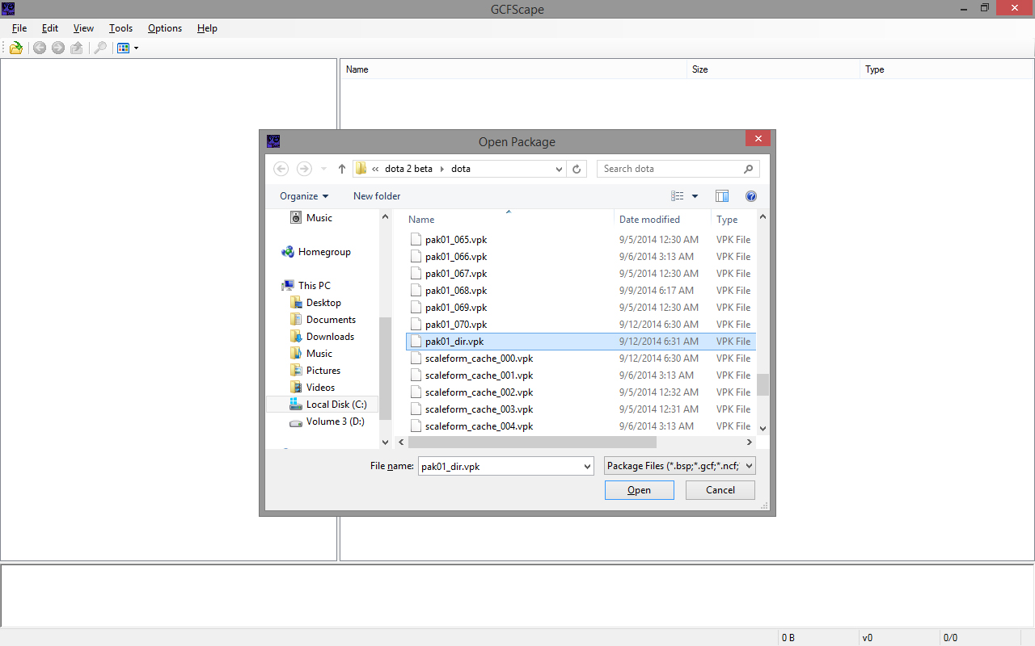Screen dimensions: 1035x646
Task: Open the Tools menu
Action: click(x=120, y=28)
